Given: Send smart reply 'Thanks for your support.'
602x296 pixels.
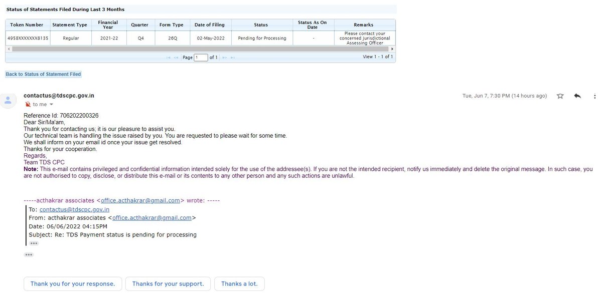Looking at the screenshot, I should pyautogui.click(x=168, y=283).
